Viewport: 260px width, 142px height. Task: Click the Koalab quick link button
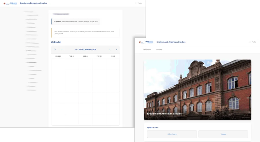coord(223,134)
